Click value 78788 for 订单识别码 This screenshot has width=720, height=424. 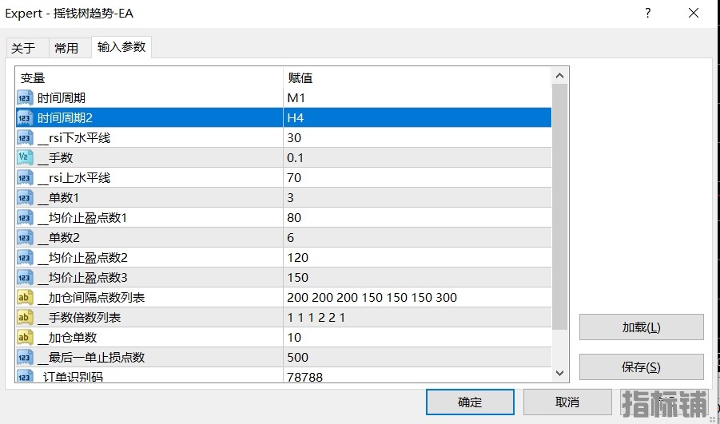(305, 377)
